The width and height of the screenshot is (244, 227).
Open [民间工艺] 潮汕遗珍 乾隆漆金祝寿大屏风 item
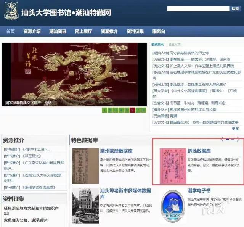pyautogui.click(x=190, y=84)
